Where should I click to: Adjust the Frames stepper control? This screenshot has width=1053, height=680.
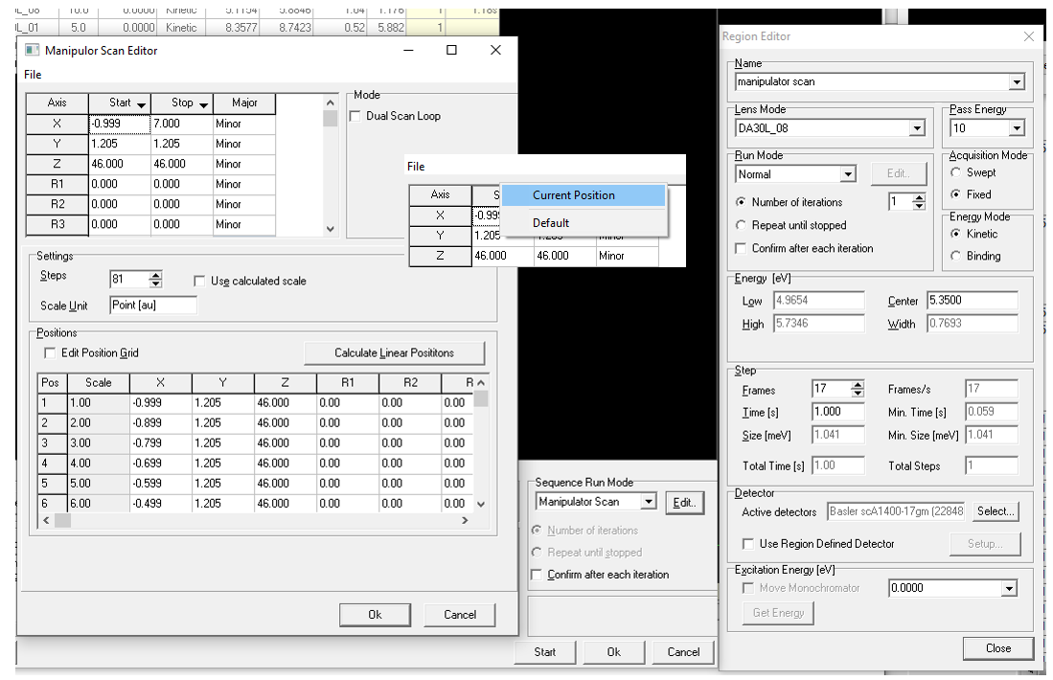(858, 390)
